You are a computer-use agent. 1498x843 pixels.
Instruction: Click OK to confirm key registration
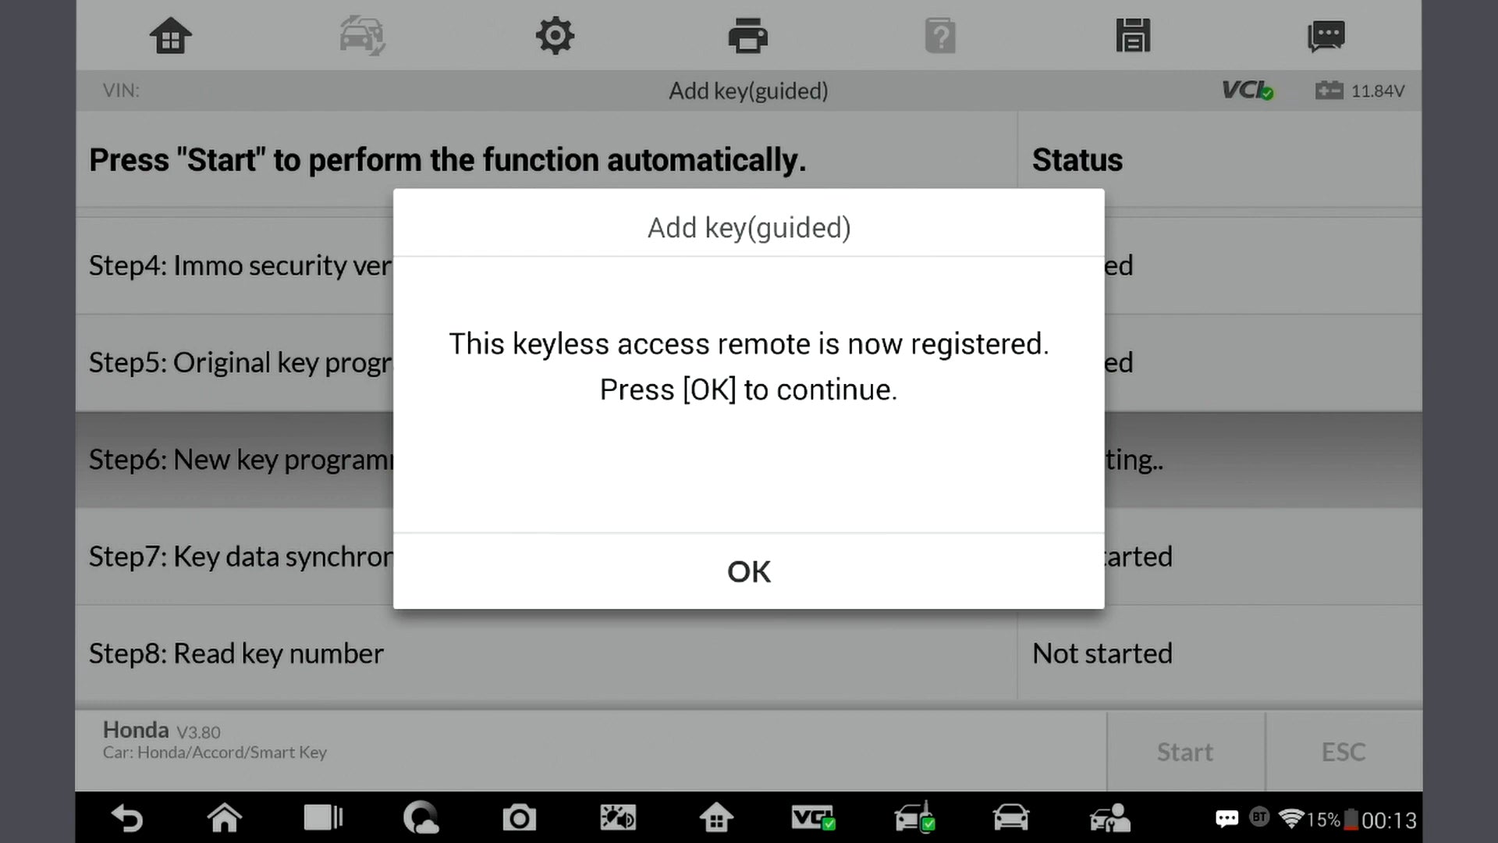tap(748, 571)
